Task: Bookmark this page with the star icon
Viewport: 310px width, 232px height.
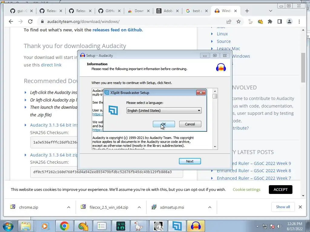Action: (x=239, y=21)
